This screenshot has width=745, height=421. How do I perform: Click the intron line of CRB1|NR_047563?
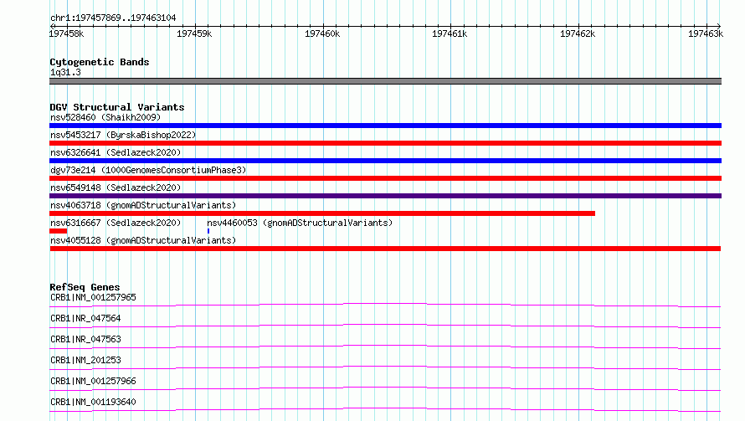[x=385, y=346]
